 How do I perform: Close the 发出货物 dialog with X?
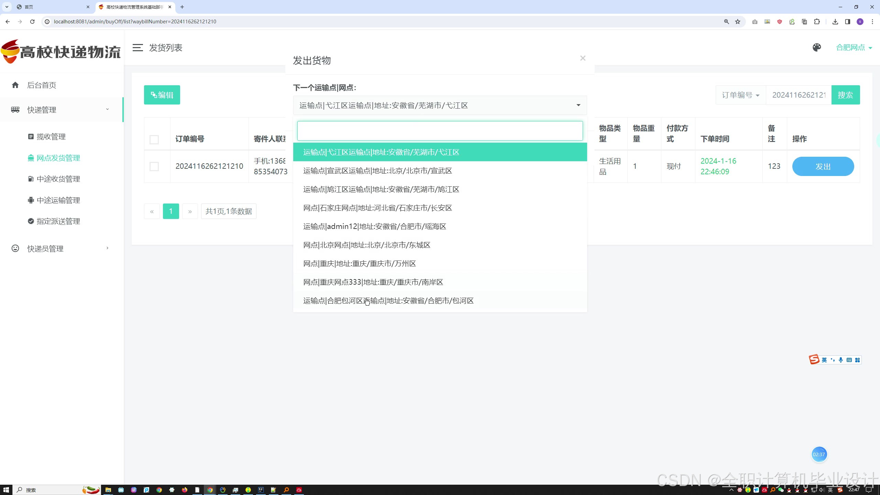583,58
